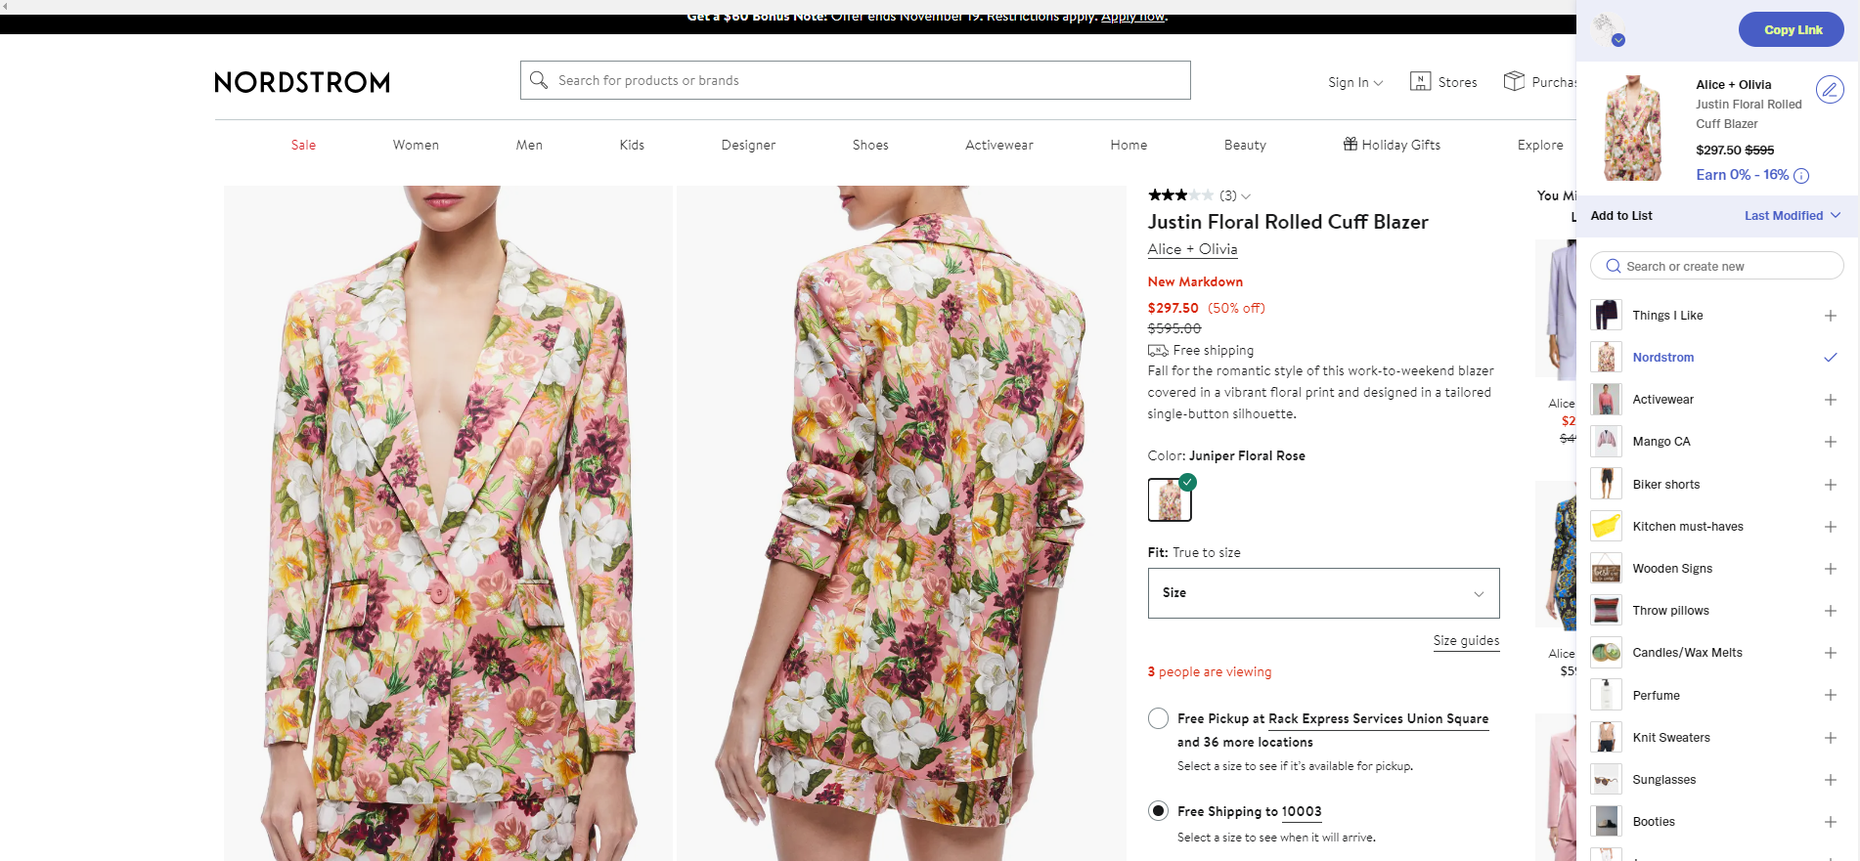The height and width of the screenshot is (861, 1860).
Task: Click the Wooden Signs list name
Action: pyautogui.click(x=1671, y=569)
